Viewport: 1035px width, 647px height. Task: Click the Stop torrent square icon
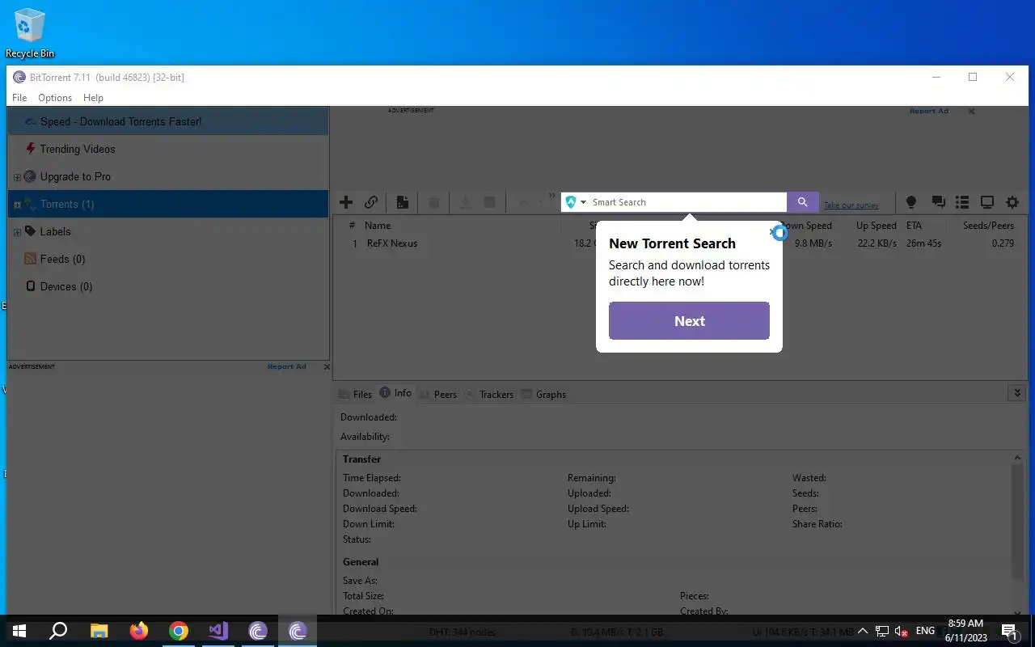(489, 202)
